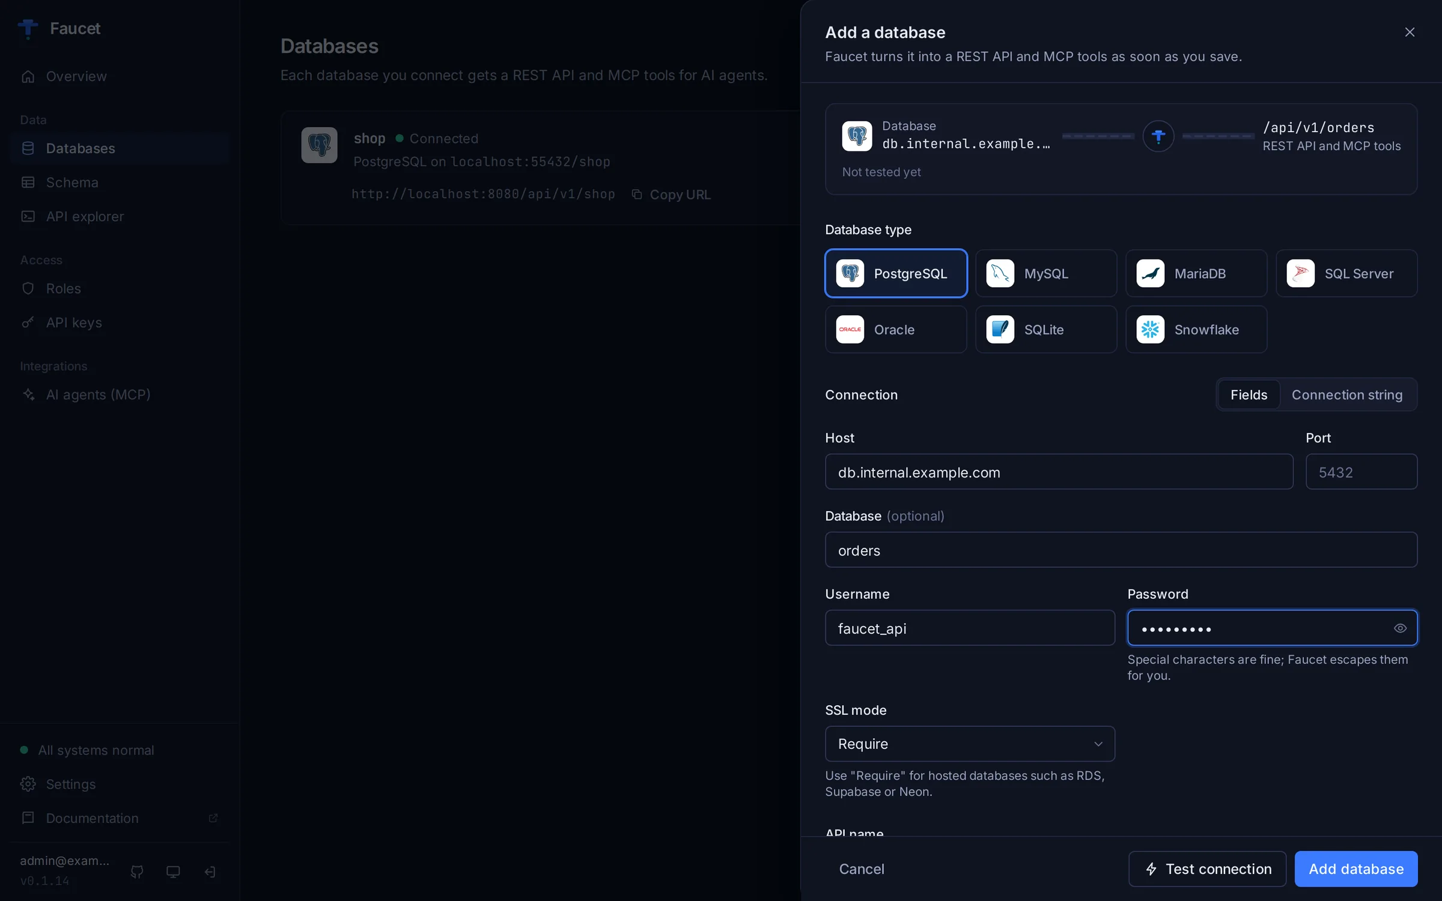Open Roles in the sidebar

(120, 288)
